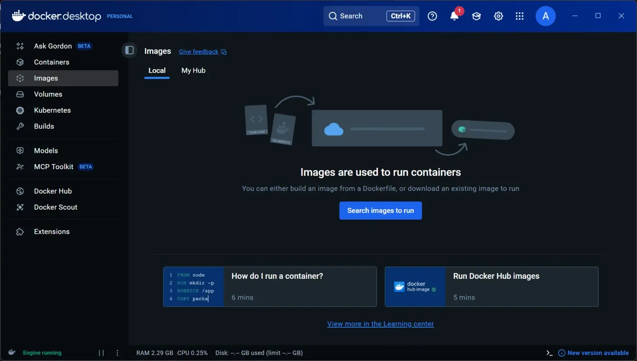The image size is (637, 361).
Task: Click the Search images to run button
Action: coord(380,210)
